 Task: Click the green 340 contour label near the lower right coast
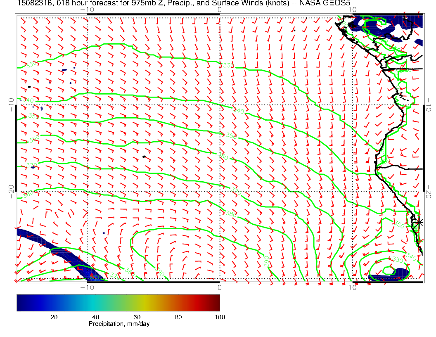tap(411, 258)
